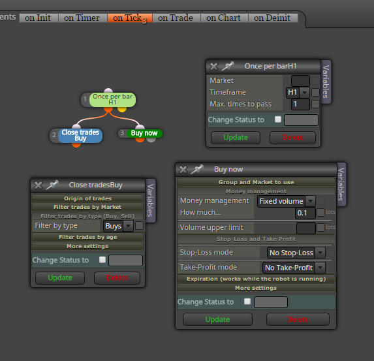This screenshot has height=361, width=374.
Task: Click Delete in Close tradesBuy panel
Action: [x=117, y=277]
